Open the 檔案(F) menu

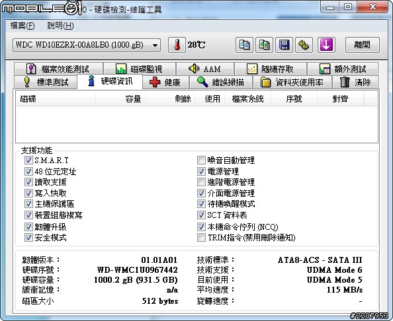pos(22,26)
